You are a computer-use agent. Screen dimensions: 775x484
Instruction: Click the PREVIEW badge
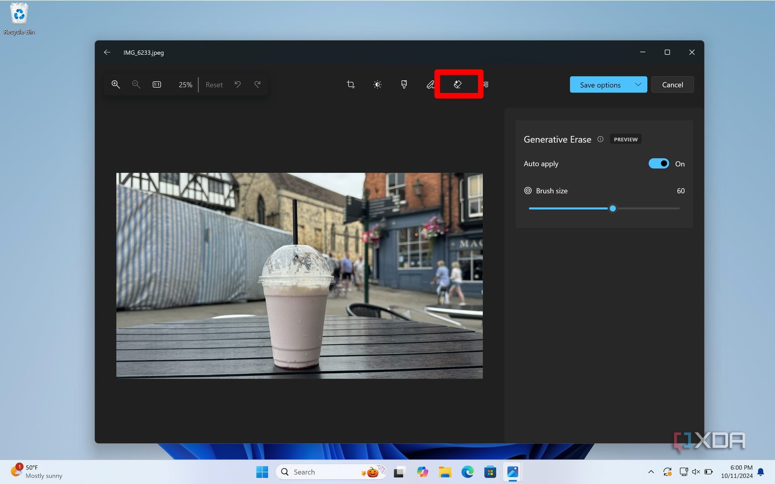pos(626,139)
